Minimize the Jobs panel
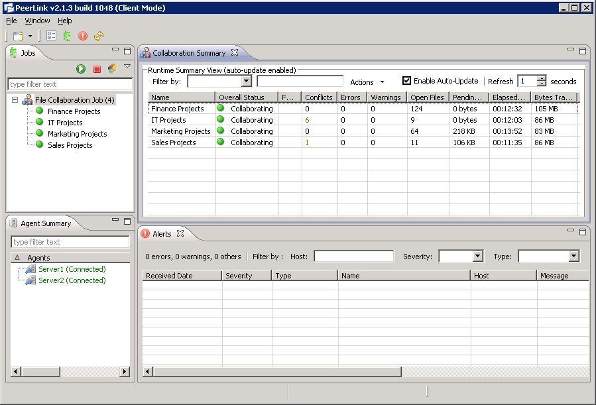The height and width of the screenshot is (405, 596). point(115,50)
